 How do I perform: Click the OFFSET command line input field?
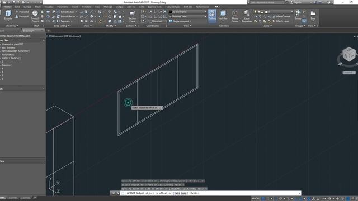click(x=211, y=193)
